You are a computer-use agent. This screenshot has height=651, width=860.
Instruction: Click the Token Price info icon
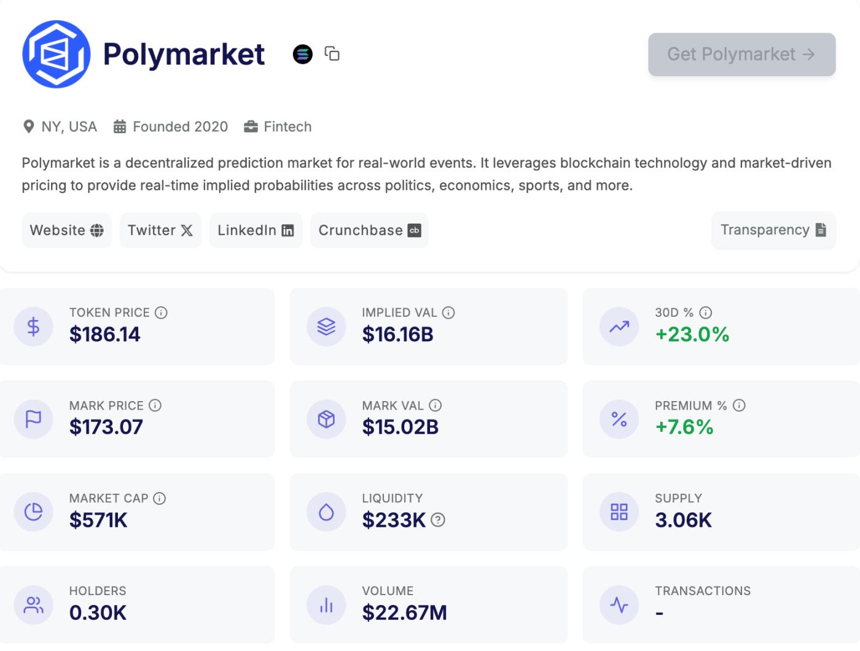pos(161,313)
